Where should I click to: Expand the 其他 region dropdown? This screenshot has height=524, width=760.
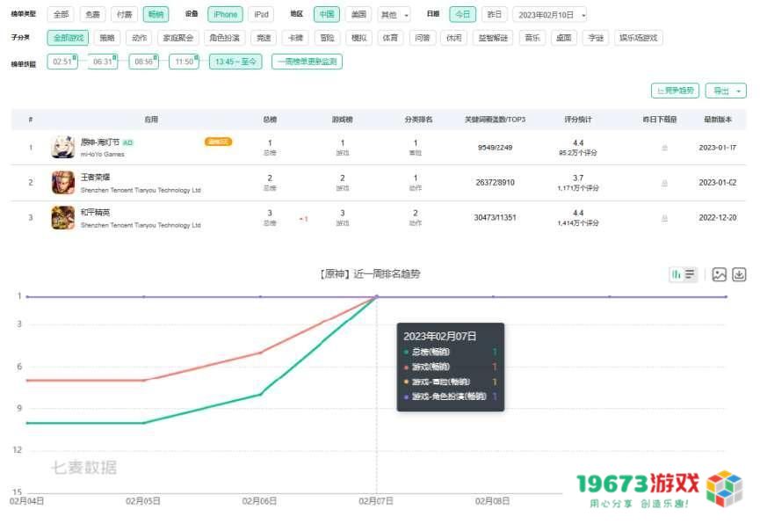[393, 14]
